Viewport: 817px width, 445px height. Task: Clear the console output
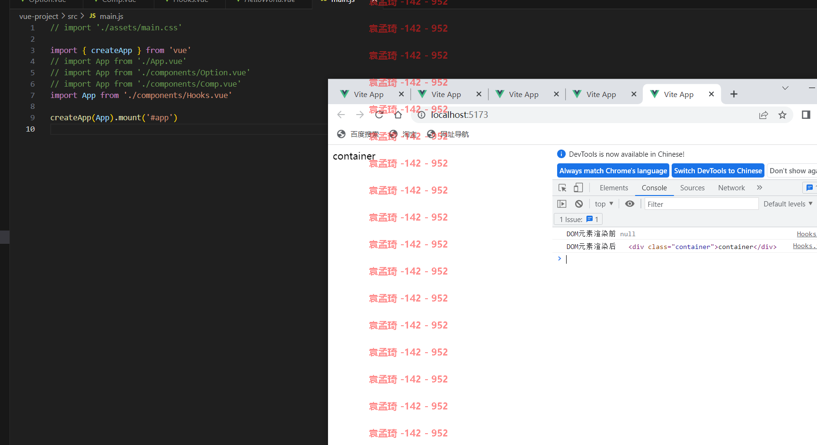(579, 204)
